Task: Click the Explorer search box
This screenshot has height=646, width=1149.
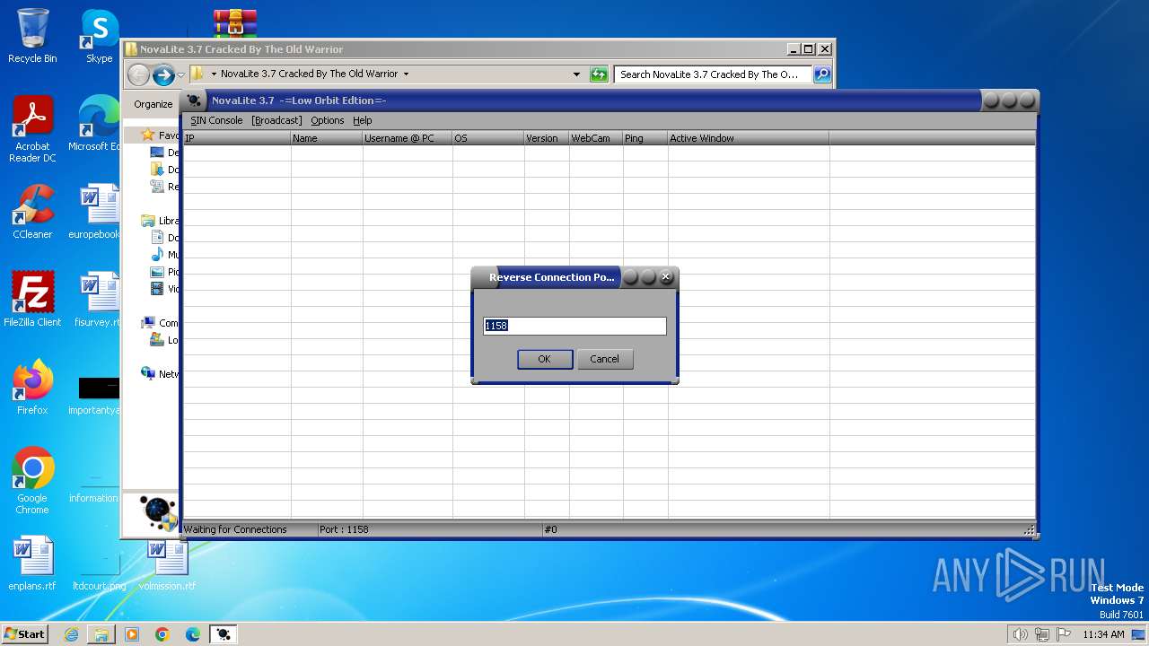Action: pyautogui.click(x=713, y=74)
